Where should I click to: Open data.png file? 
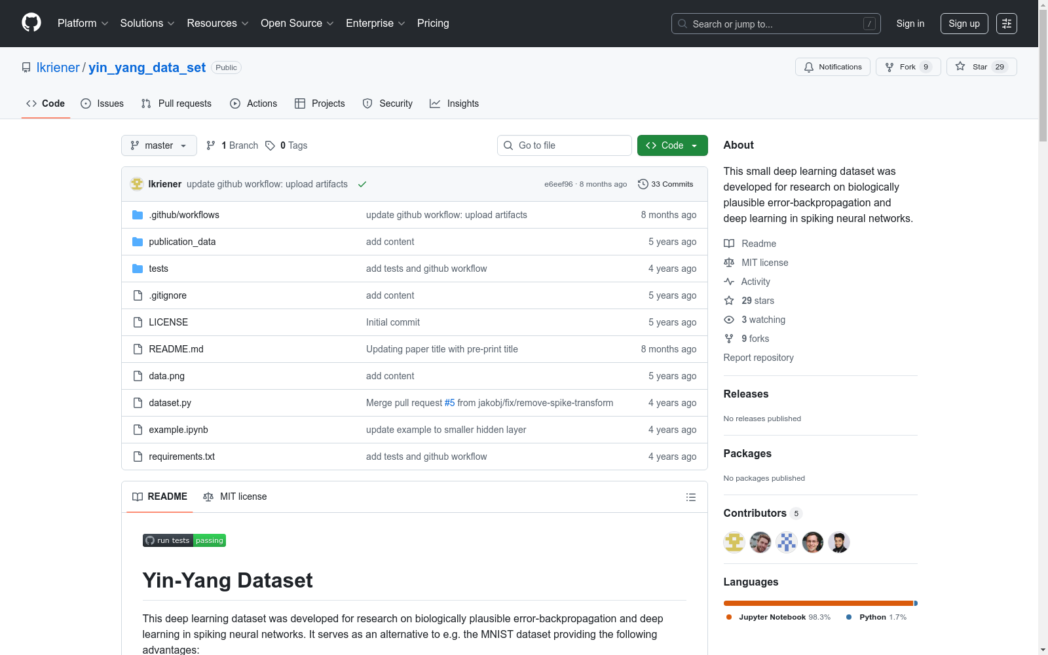(166, 376)
